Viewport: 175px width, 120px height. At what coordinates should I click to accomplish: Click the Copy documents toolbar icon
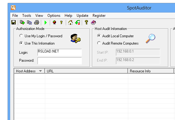29,23
